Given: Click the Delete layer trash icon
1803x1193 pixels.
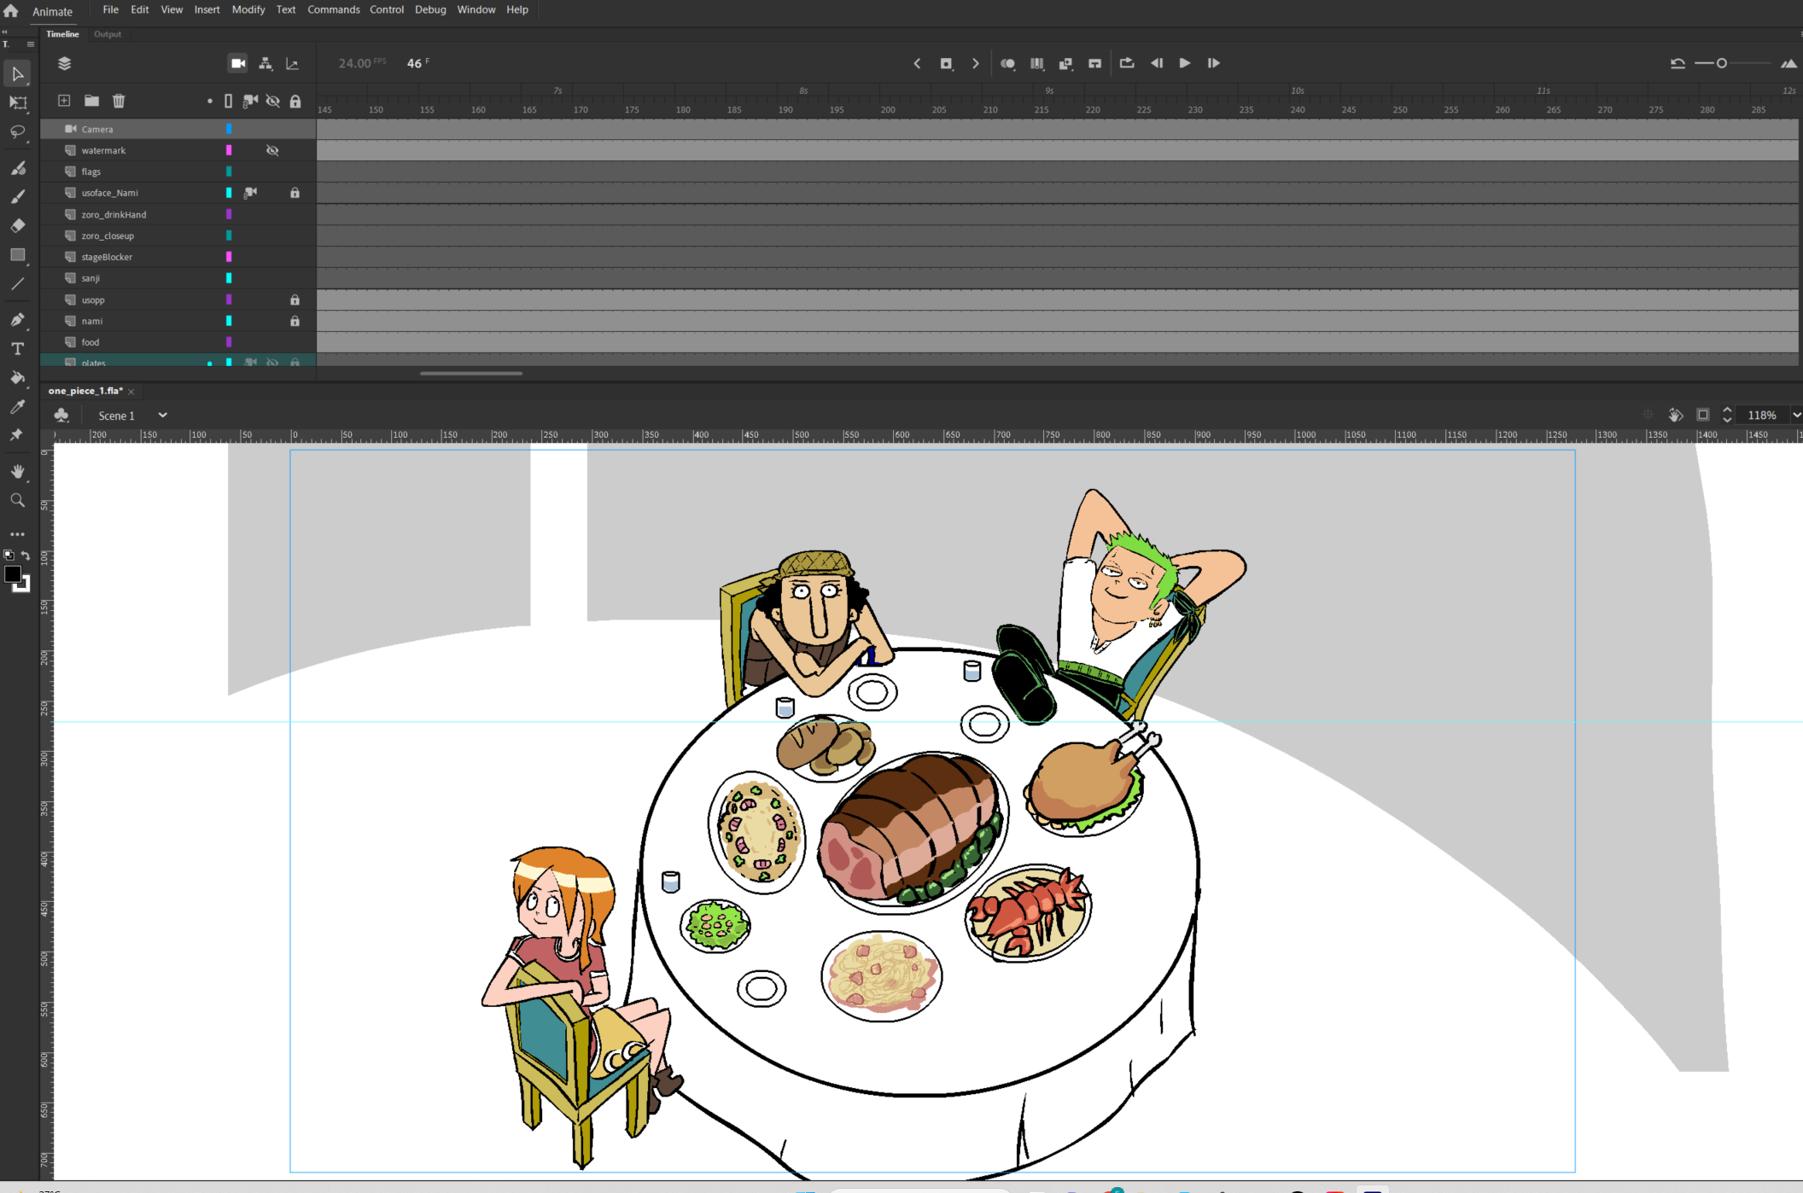Looking at the screenshot, I should 119,101.
